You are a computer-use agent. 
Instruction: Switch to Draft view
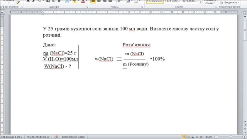(x=201, y=137)
